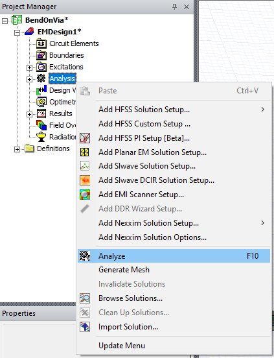Viewport: 274px width, 358px height.
Task: Choose Add SIwave Solution Setup
Action: [174, 166]
